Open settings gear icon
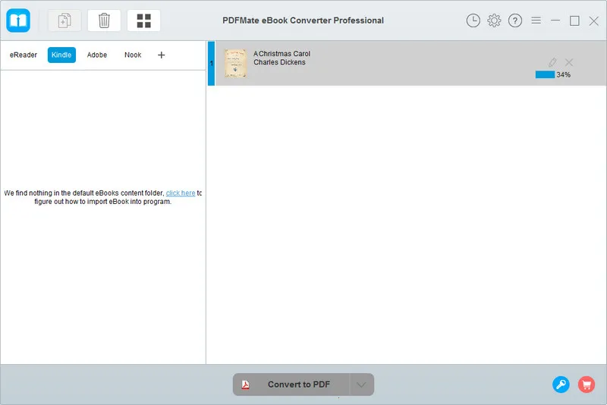Viewport: 607px width, 405px height. [494, 20]
